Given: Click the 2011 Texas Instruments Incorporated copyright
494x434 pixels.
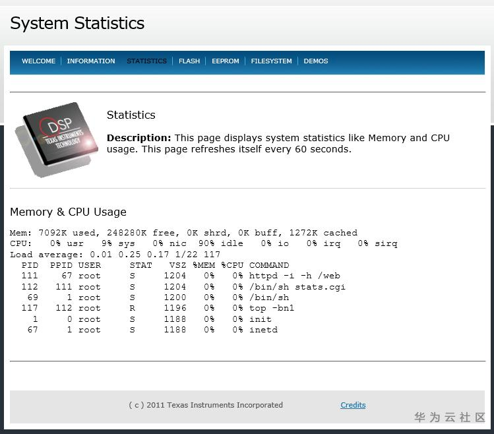Looking at the screenshot, I should pos(206,405).
